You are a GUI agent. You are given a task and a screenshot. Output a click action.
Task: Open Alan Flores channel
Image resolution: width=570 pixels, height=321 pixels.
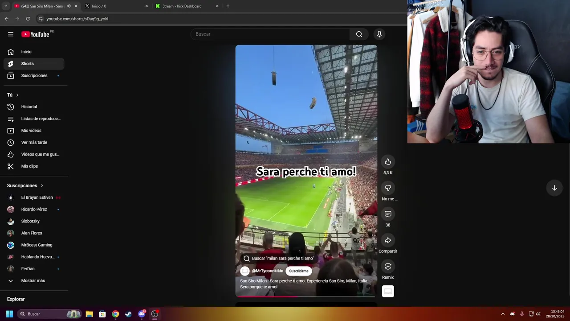click(x=34, y=233)
